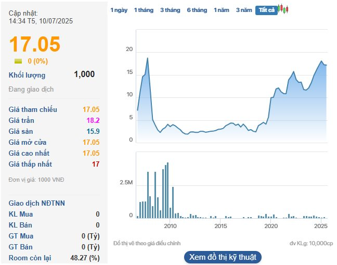Click the Giá trần value 18.2

pyautogui.click(x=93, y=120)
